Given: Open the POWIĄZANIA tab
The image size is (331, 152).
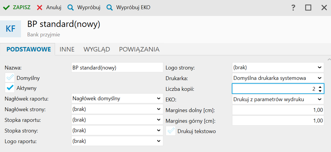Looking at the screenshot, I should click(x=139, y=49).
